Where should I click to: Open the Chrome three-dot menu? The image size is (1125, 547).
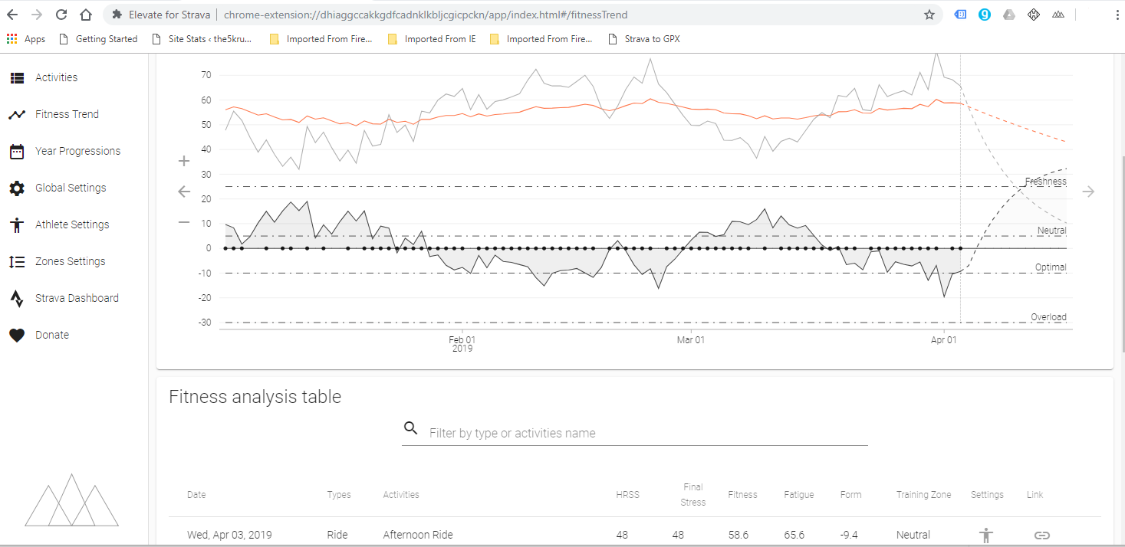pos(1117,14)
